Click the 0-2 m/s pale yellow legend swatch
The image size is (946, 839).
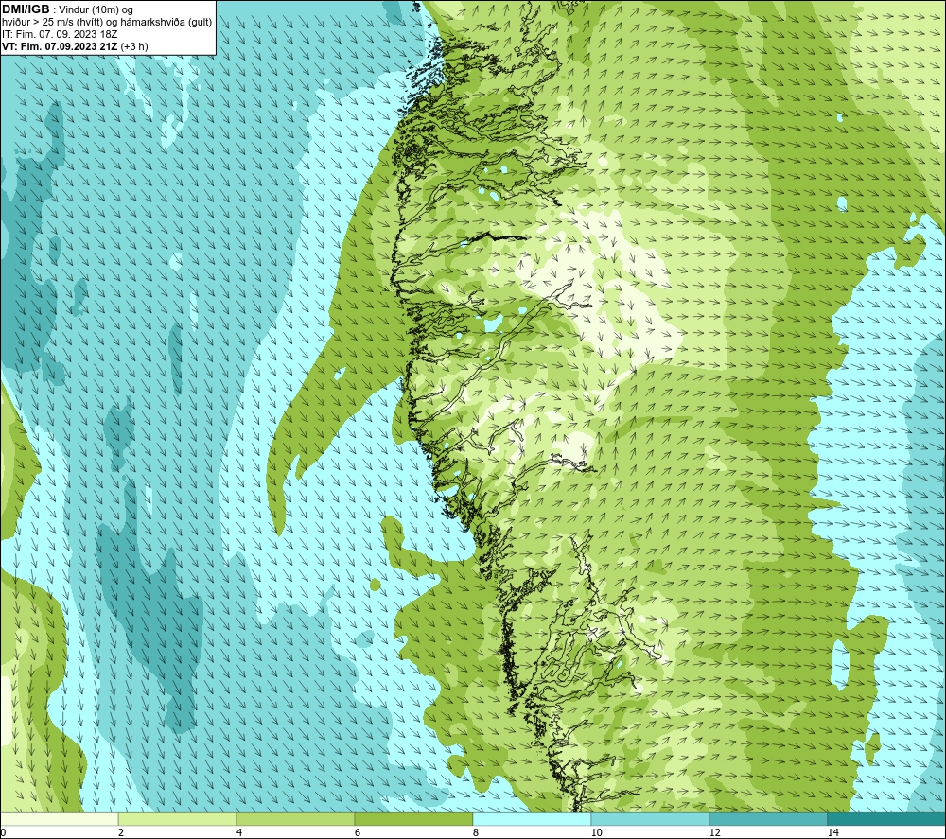point(59,818)
